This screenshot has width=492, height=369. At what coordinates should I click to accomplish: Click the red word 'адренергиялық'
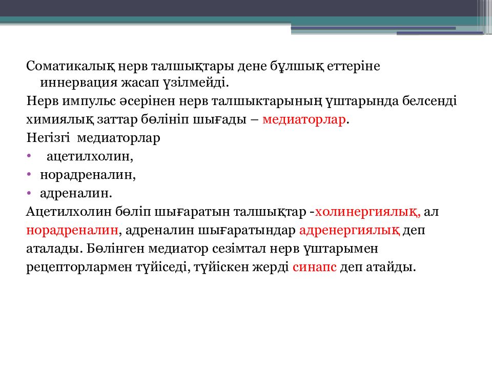click(350, 230)
